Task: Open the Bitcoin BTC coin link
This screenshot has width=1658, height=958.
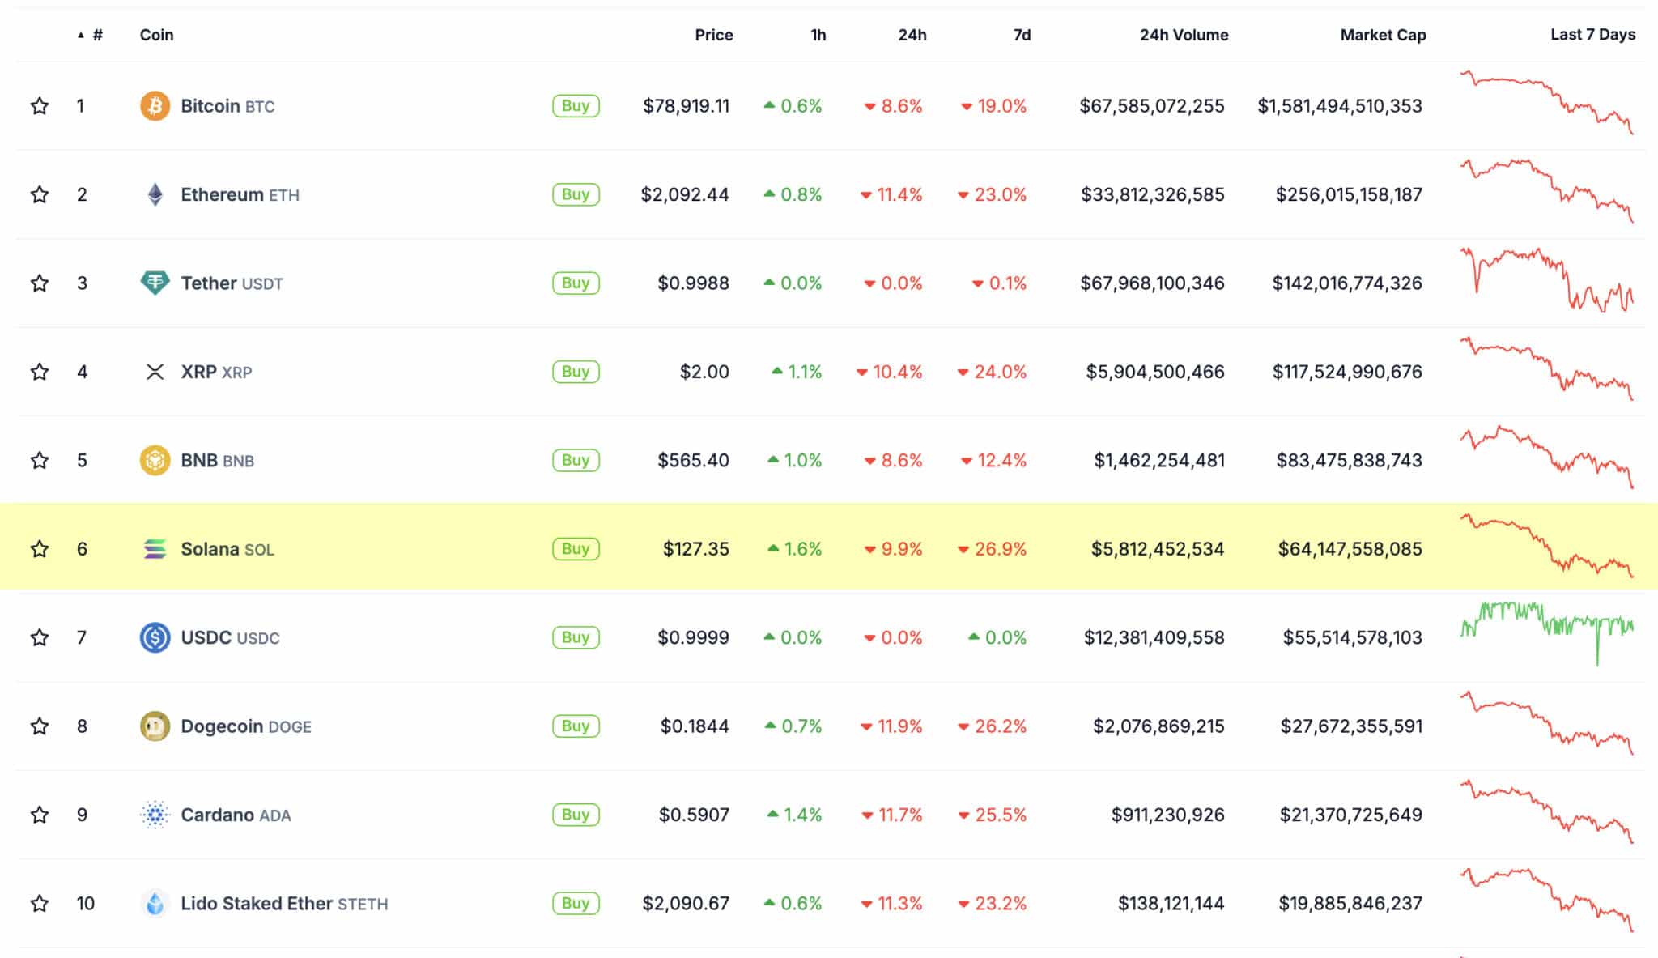Action: 227,106
